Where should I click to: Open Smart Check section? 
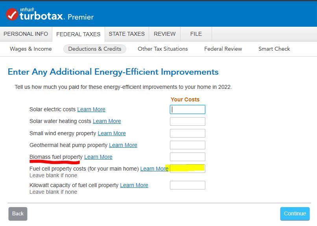(274, 49)
